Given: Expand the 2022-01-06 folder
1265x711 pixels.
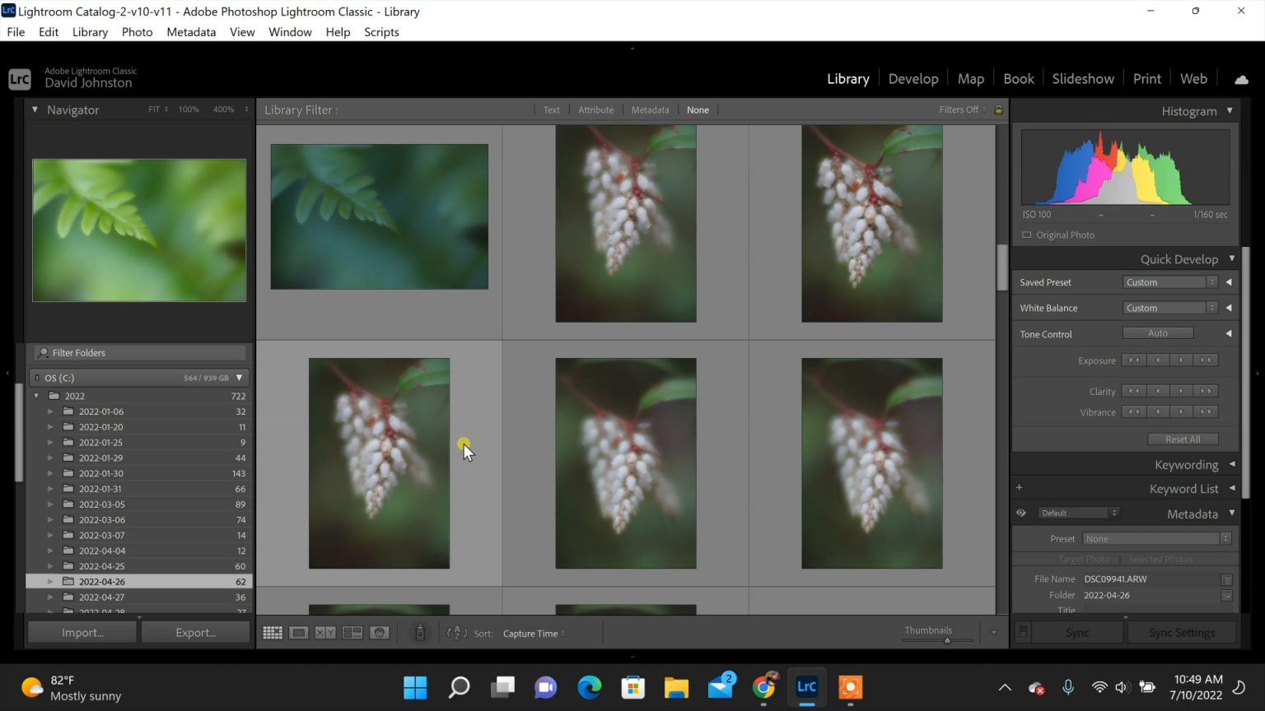Looking at the screenshot, I should pos(50,411).
